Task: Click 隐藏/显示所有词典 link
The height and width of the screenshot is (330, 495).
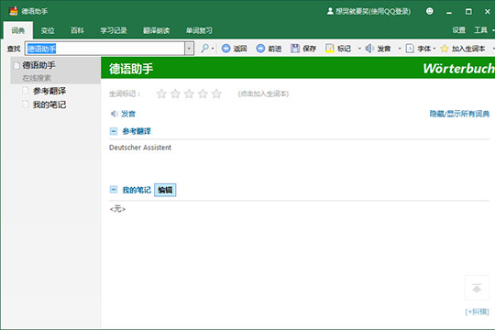Action: [459, 114]
